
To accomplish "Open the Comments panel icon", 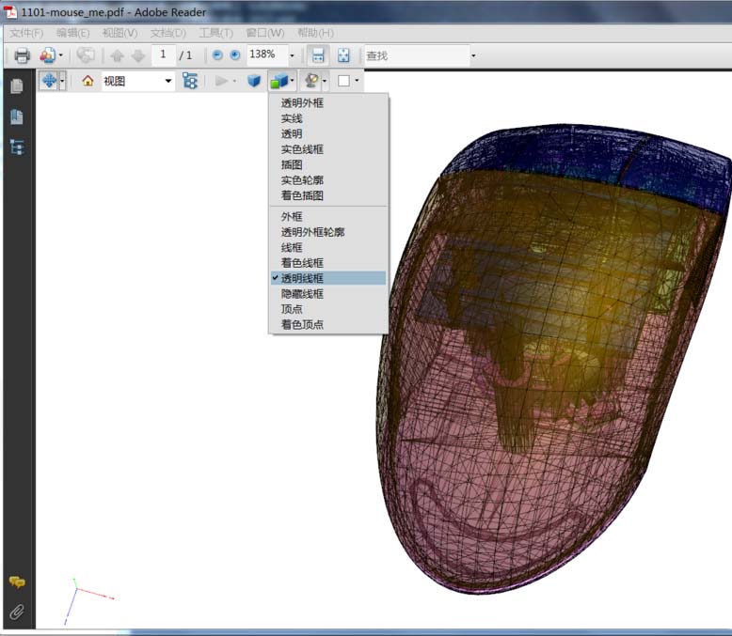I will coord(17,582).
